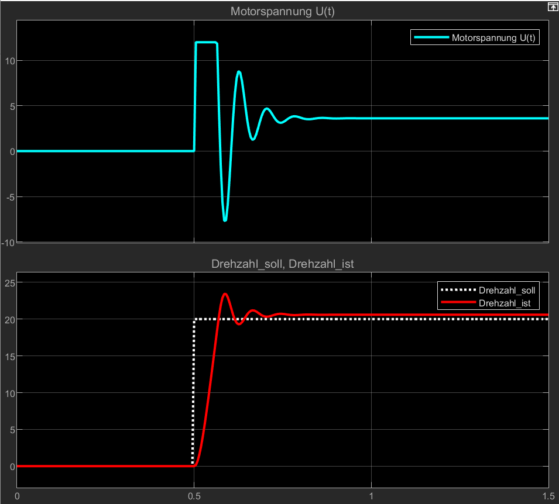Click the -10 y-axis label in top plot
Screen dimensions: 559x504
tap(6, 242)
